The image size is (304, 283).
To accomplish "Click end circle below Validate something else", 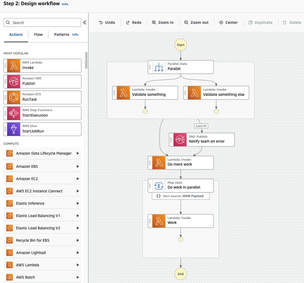I will tap(216, 111).
